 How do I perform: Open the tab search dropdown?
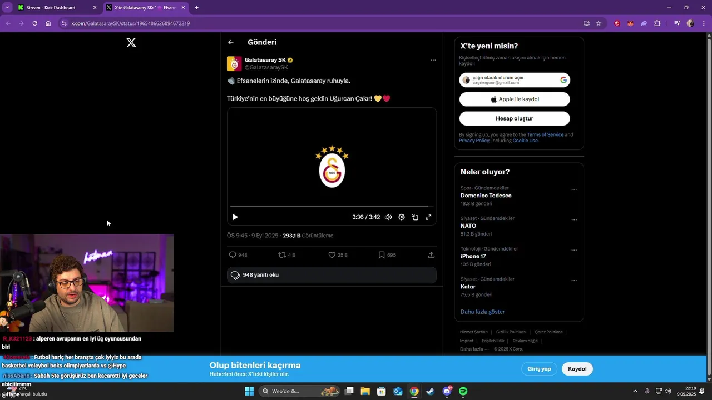pyautogui.click(x=7, y=8)
